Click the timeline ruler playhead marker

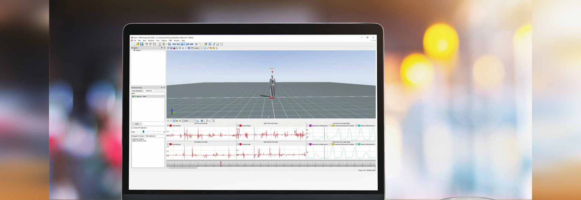pos(221,164)
